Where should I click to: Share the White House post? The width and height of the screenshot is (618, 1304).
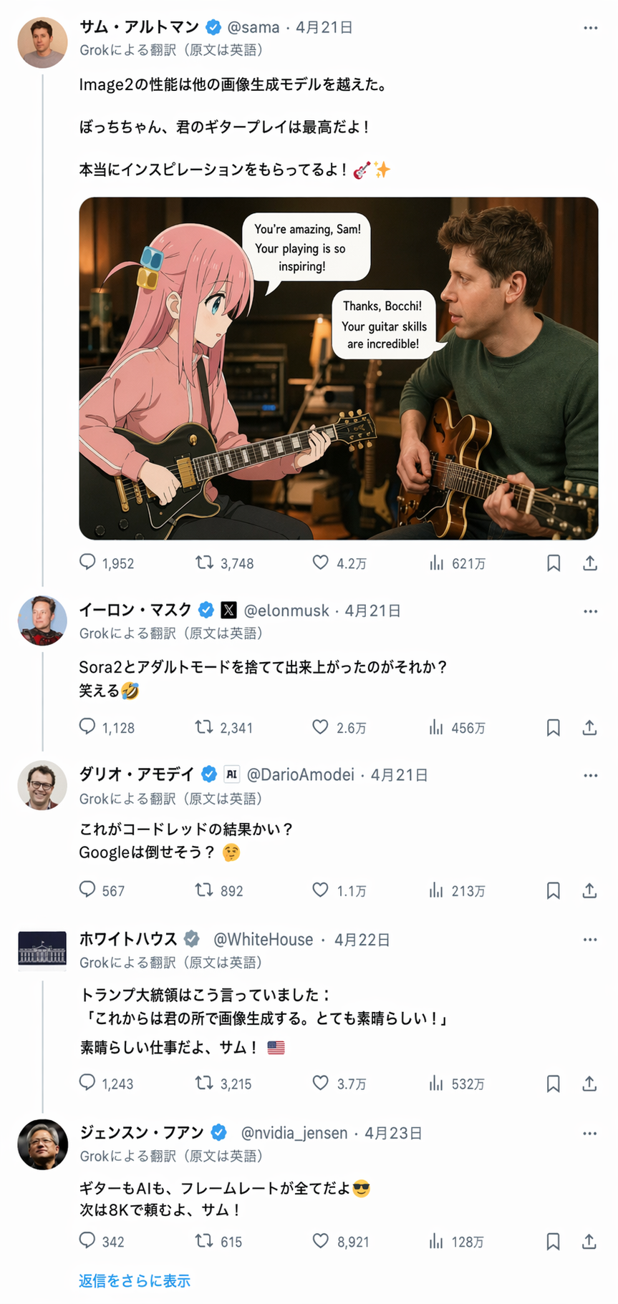pos(589,1084)
